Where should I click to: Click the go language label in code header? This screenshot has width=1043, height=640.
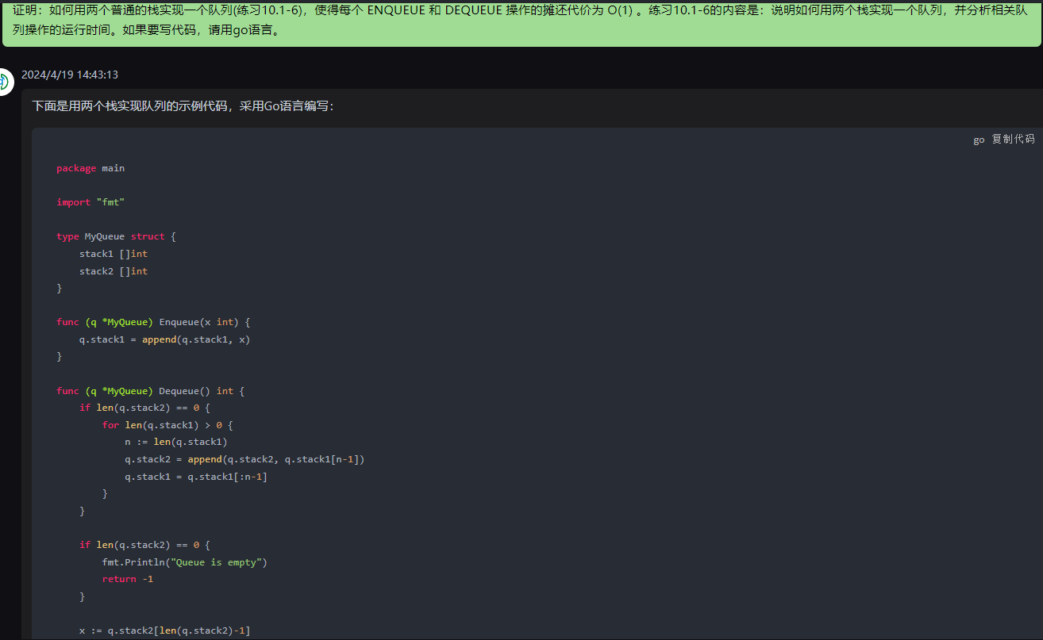[x=979, y=140]
